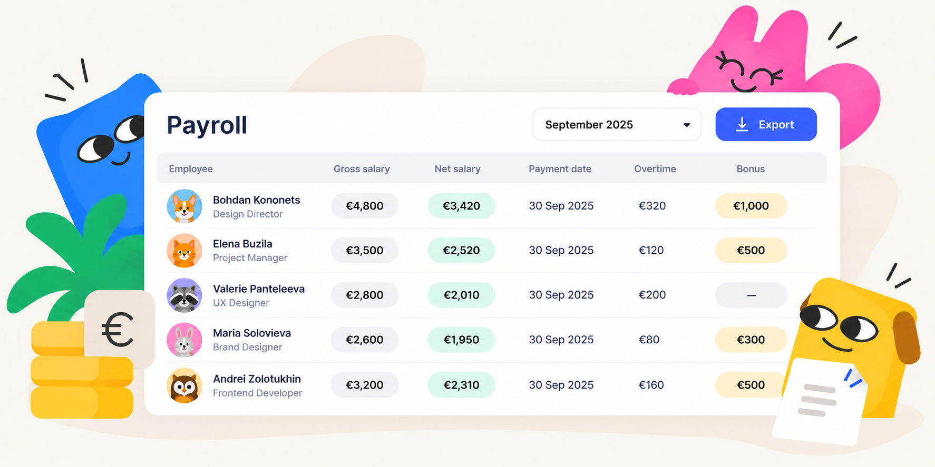Click the euro symbol tile
This screenshot has height=467, width=935.
119,330
